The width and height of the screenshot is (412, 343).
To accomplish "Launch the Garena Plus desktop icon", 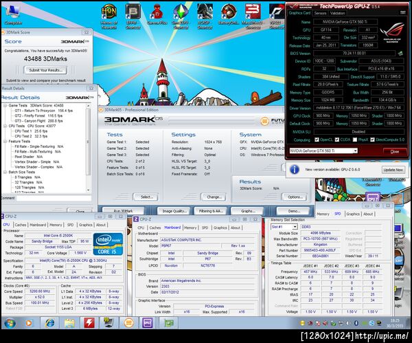I will coord(157,14).
